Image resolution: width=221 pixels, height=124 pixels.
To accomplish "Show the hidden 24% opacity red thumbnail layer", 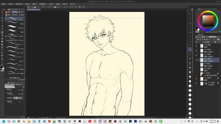I will pyautogui.click(x=196, y=74).
